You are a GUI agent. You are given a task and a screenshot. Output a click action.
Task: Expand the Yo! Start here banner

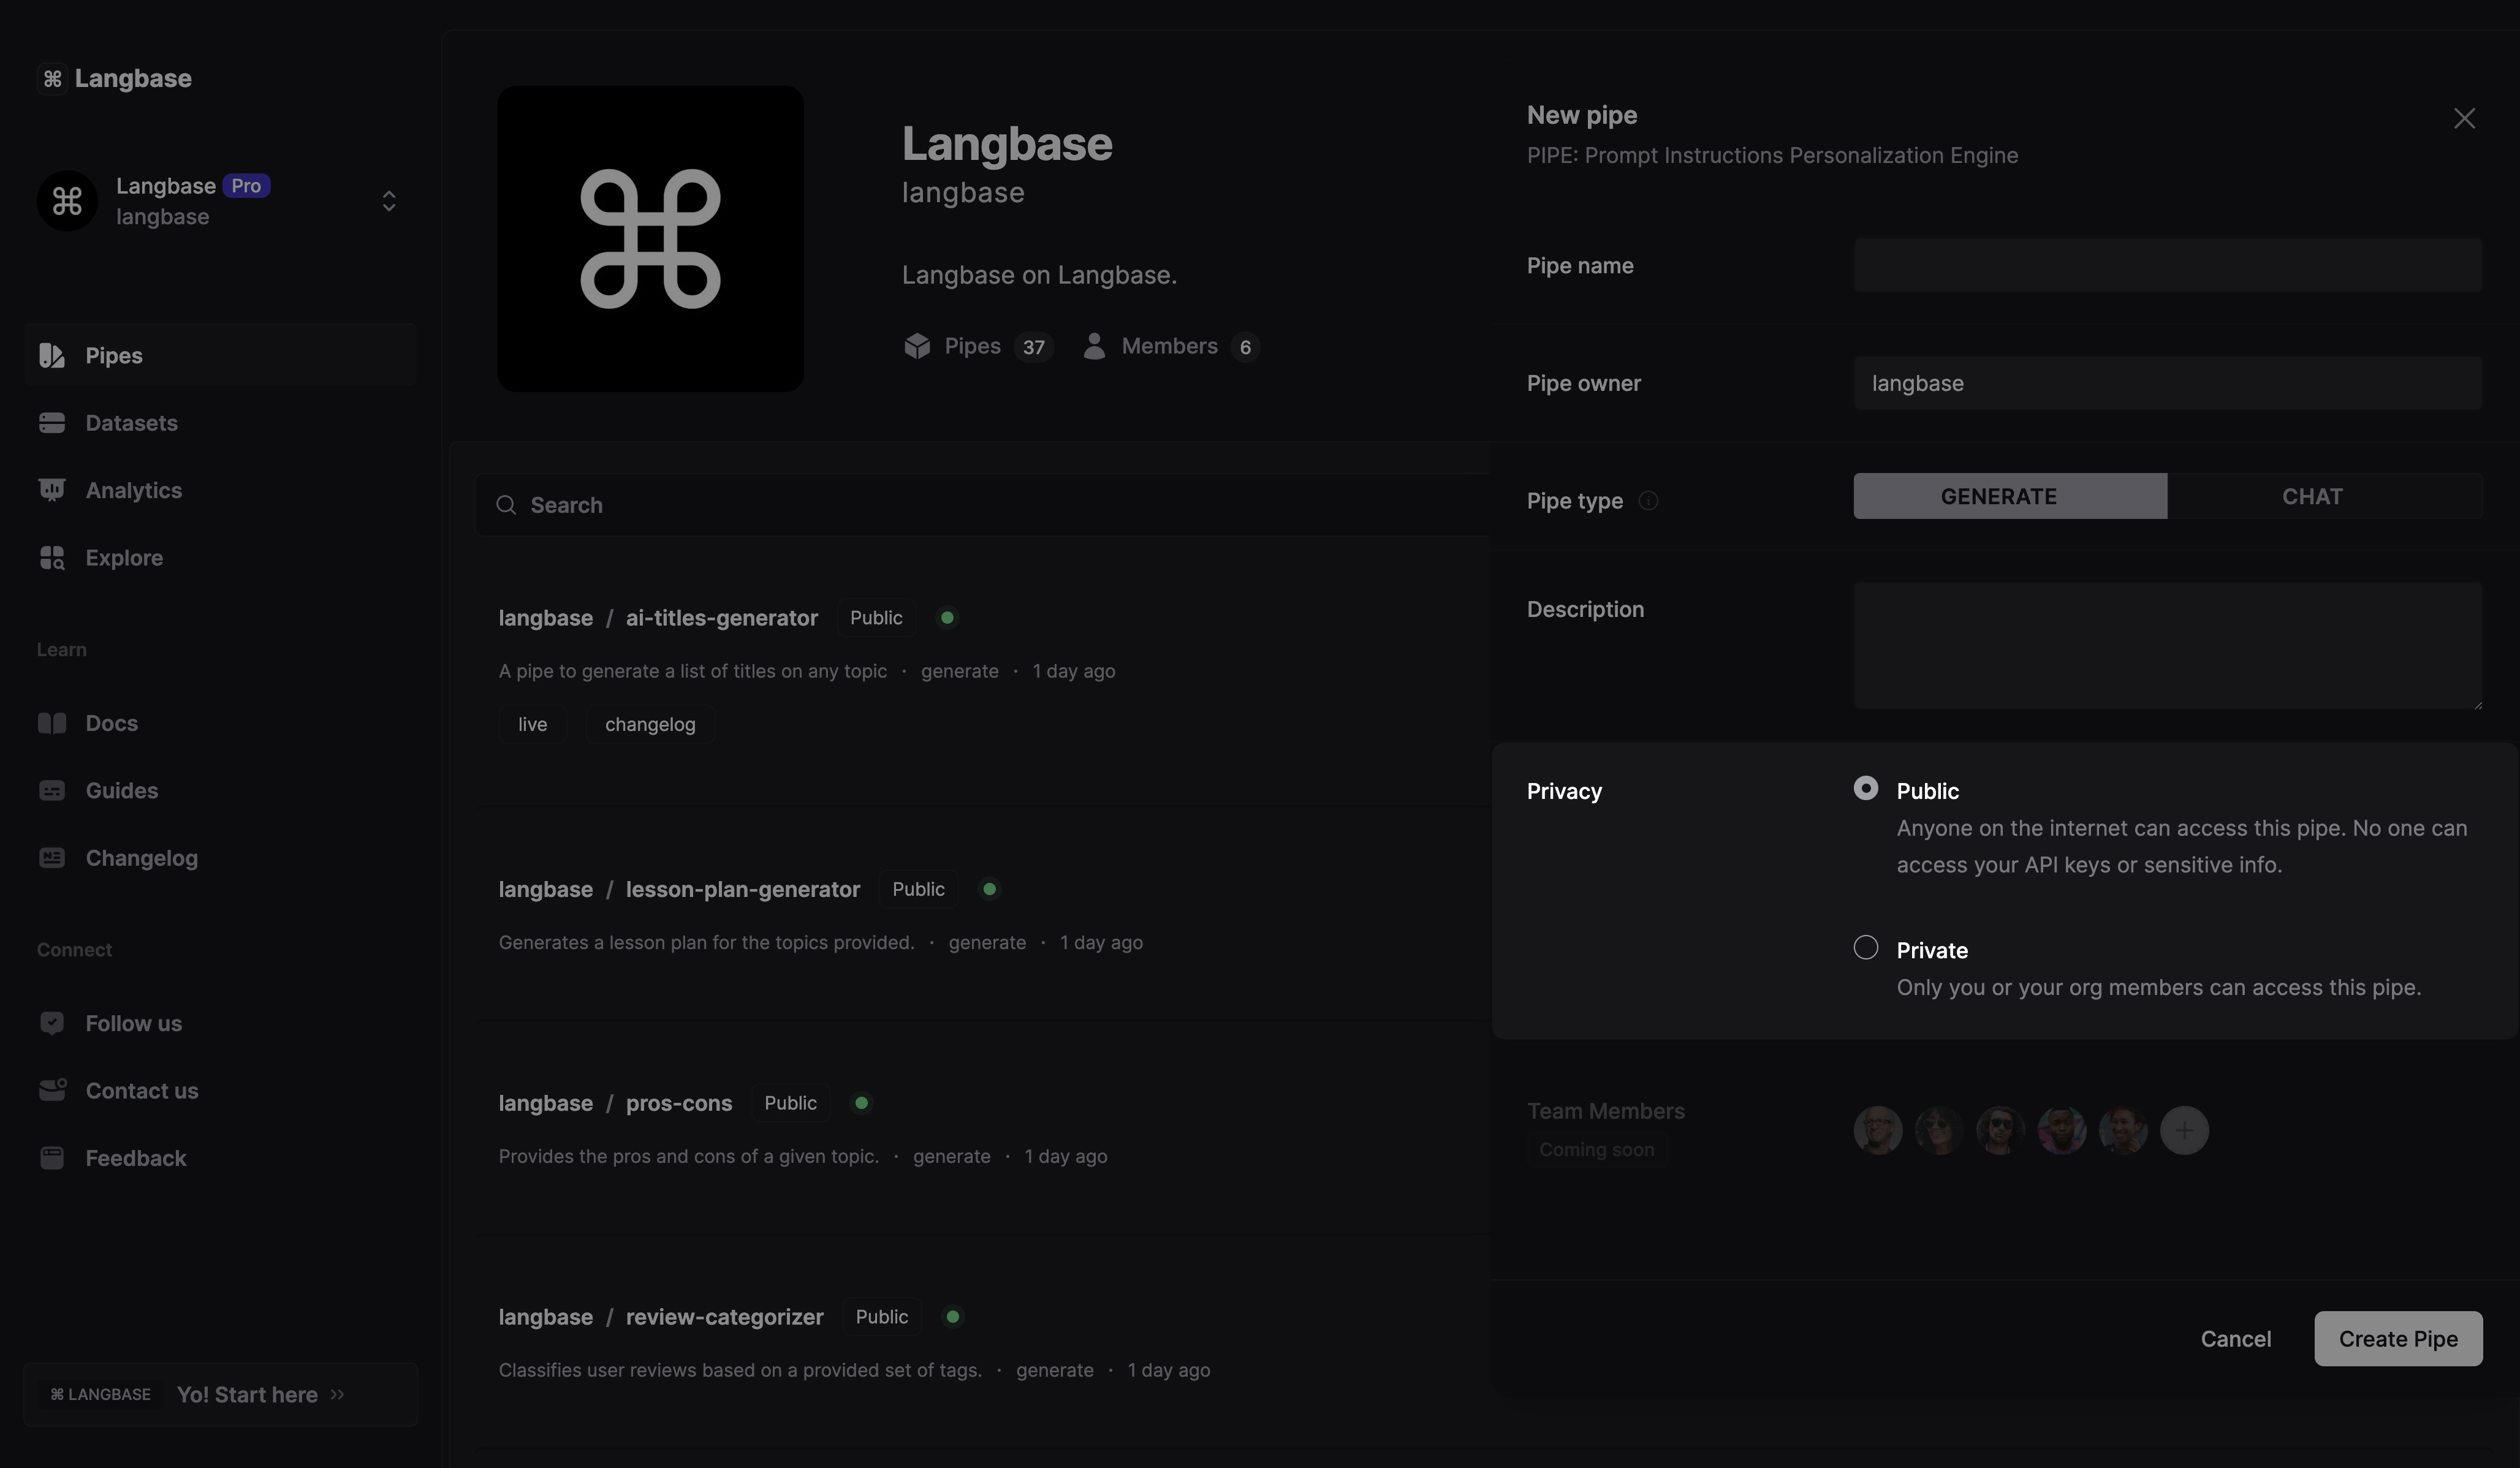click(260, 1395)
